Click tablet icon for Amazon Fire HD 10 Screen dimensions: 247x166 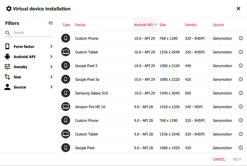[66, 107]
